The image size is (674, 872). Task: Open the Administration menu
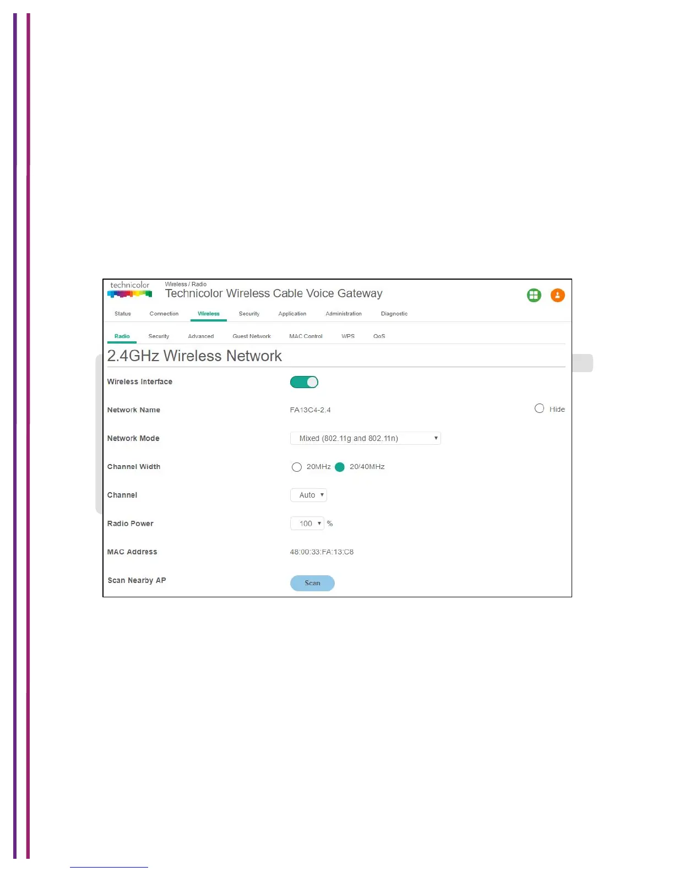pyautogui.click(x=344, y=314)
